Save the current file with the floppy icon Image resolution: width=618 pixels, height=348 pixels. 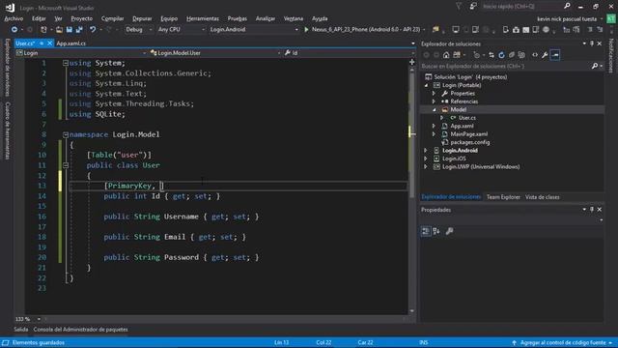[x=70, y=30]
